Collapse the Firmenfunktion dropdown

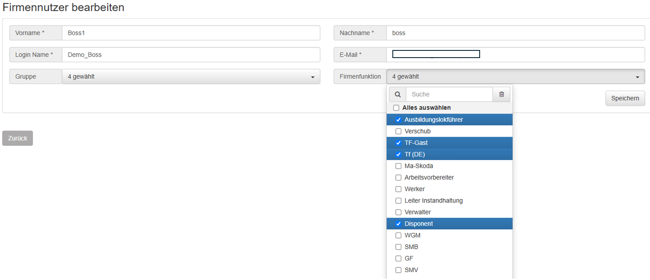515,77
